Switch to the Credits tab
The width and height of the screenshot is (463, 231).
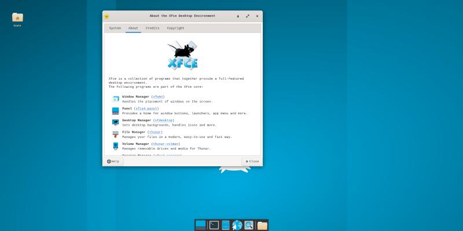click(152, 28)
